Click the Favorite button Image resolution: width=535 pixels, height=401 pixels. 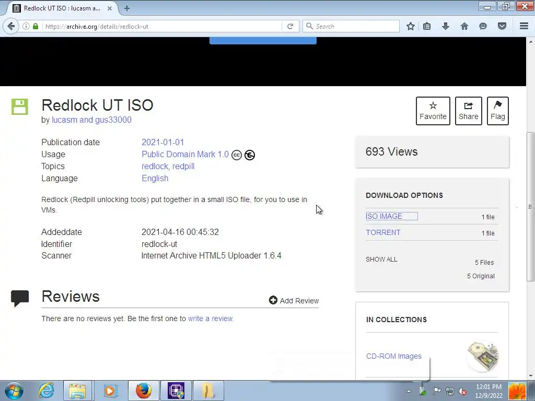tap(433, 111)
